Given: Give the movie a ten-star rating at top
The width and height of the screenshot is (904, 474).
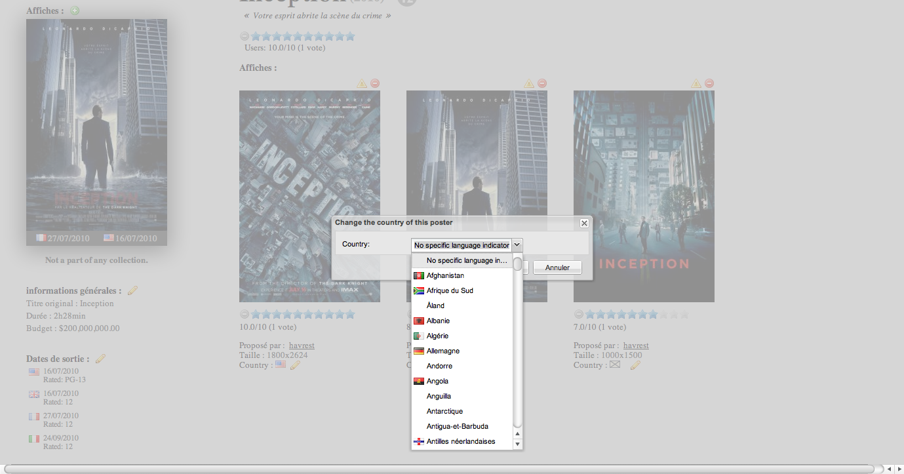Looking at the screenshot, I should tap(349, 37).
